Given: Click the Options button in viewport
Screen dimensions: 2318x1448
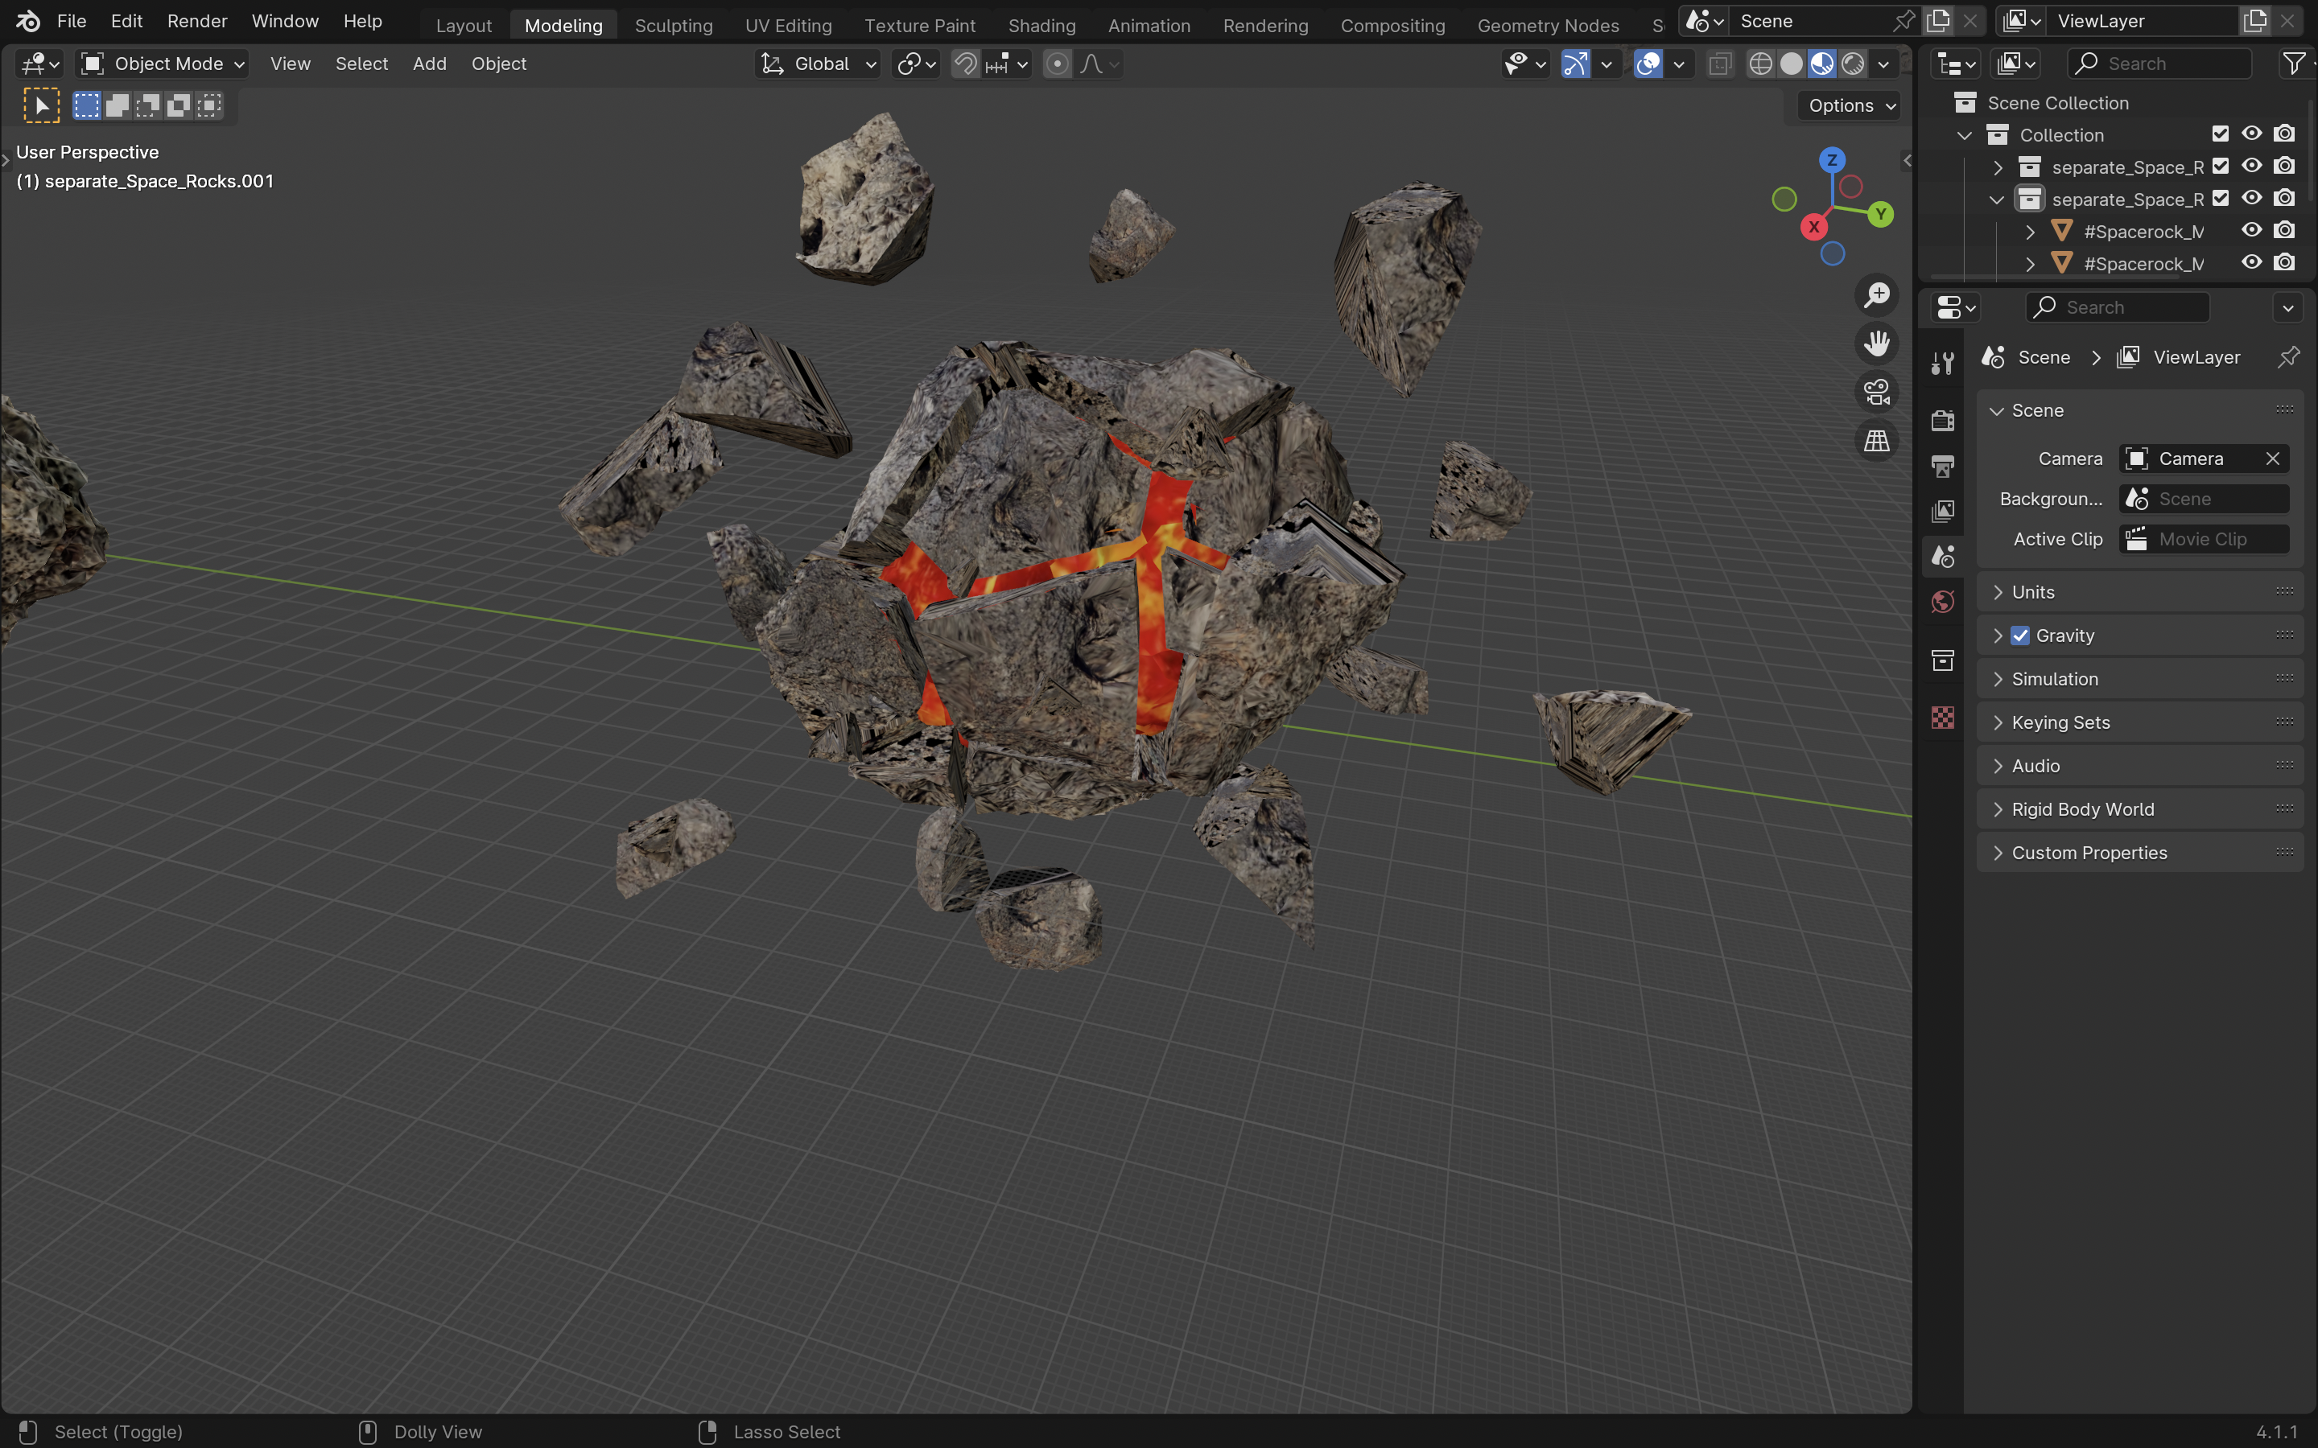Looking at the screenshot, I should pyautogui.click(x=1849, y=105).
